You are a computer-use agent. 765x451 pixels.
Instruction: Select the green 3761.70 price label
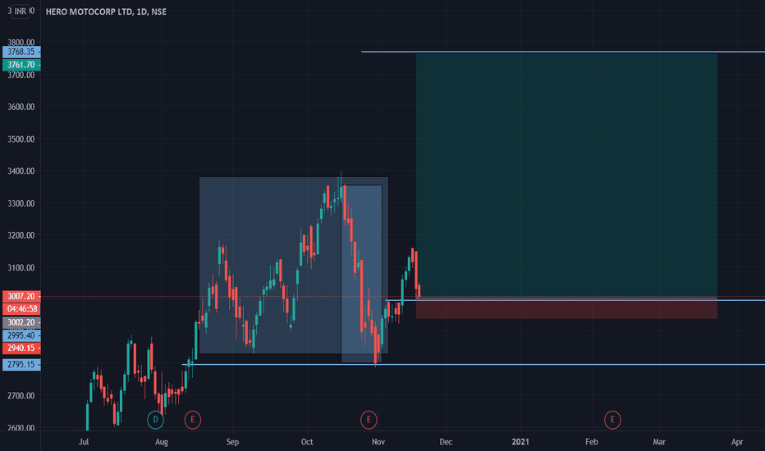[x=21, y=65]
